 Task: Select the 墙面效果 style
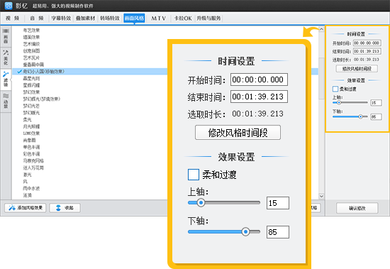(31, 37)
